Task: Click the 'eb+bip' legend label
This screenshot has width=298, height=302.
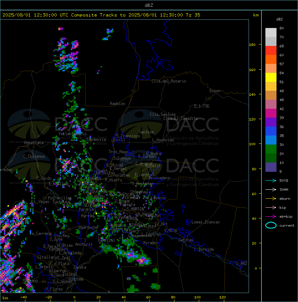Action: [x=286, y=217]
